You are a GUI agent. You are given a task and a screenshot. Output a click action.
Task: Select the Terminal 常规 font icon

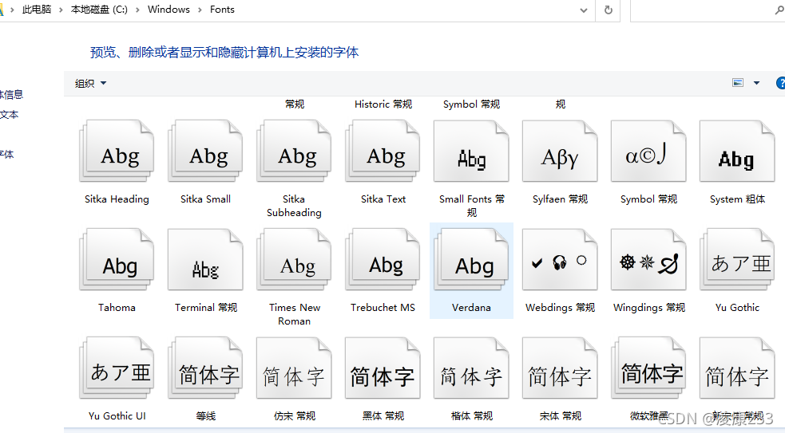[205, 259]
